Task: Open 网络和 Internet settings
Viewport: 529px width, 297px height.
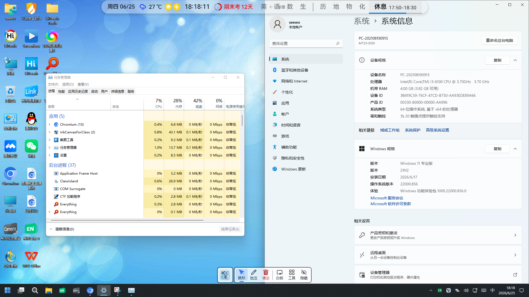Action: click(306, 81)
